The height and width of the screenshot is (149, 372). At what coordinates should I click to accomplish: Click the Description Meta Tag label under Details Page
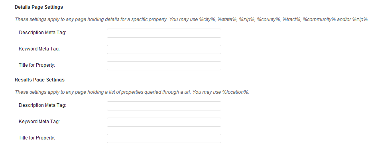point(43,33)
